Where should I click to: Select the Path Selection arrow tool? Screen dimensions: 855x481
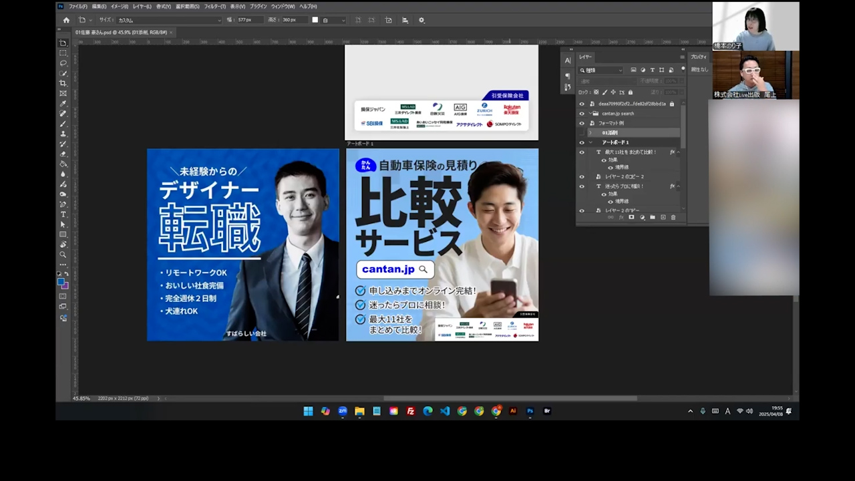tap(63, 224)
